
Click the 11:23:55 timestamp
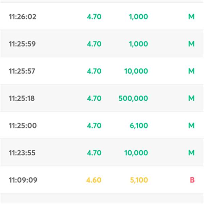tap(22, 153)
